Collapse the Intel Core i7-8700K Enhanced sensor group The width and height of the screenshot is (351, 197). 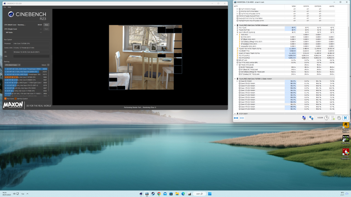(235, 25)
